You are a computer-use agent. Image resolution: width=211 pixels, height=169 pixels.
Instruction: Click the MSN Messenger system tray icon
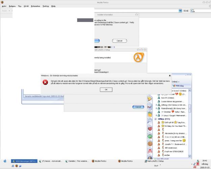pos(198,161)
